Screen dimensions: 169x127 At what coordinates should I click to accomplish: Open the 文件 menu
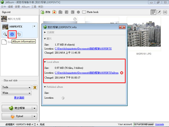[3, 7]
